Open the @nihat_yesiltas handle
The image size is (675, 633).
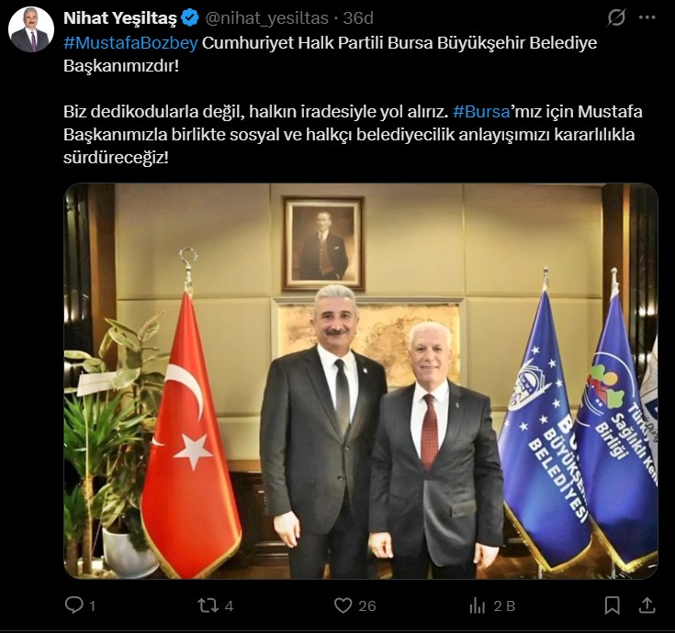267,18
